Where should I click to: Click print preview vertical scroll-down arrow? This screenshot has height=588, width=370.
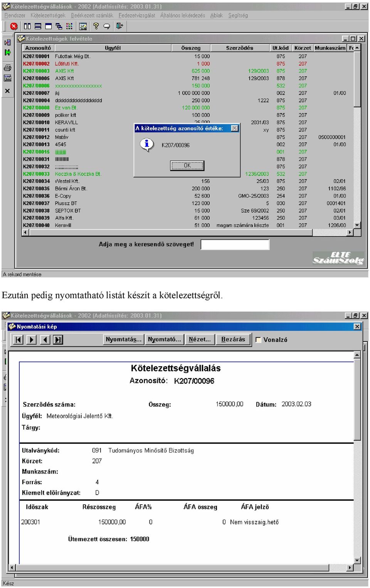(x=357, y=561)
